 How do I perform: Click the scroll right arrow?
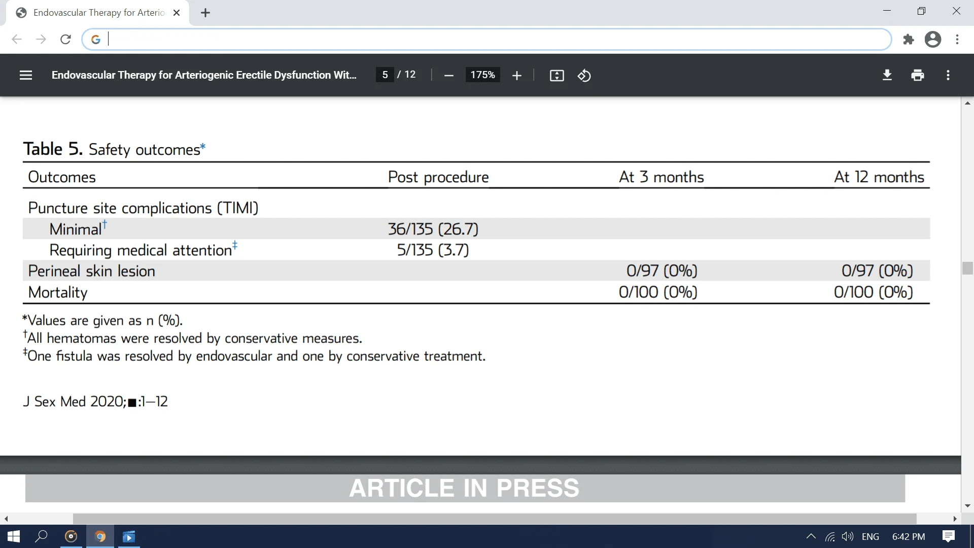click(955, 519)
